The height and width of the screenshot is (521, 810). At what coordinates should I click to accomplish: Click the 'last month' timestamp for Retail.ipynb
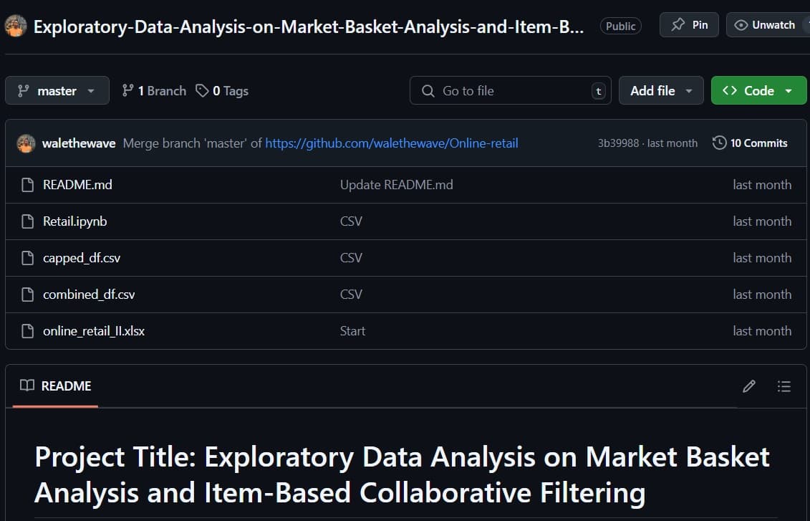[x=762, y=221]
